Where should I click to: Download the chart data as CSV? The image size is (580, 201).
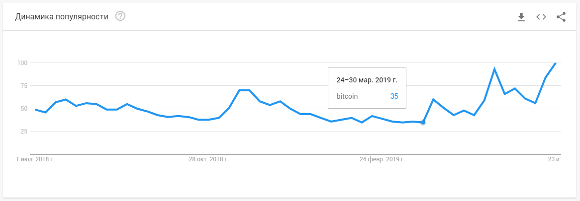pyautogui.click(x=521, y=17)
